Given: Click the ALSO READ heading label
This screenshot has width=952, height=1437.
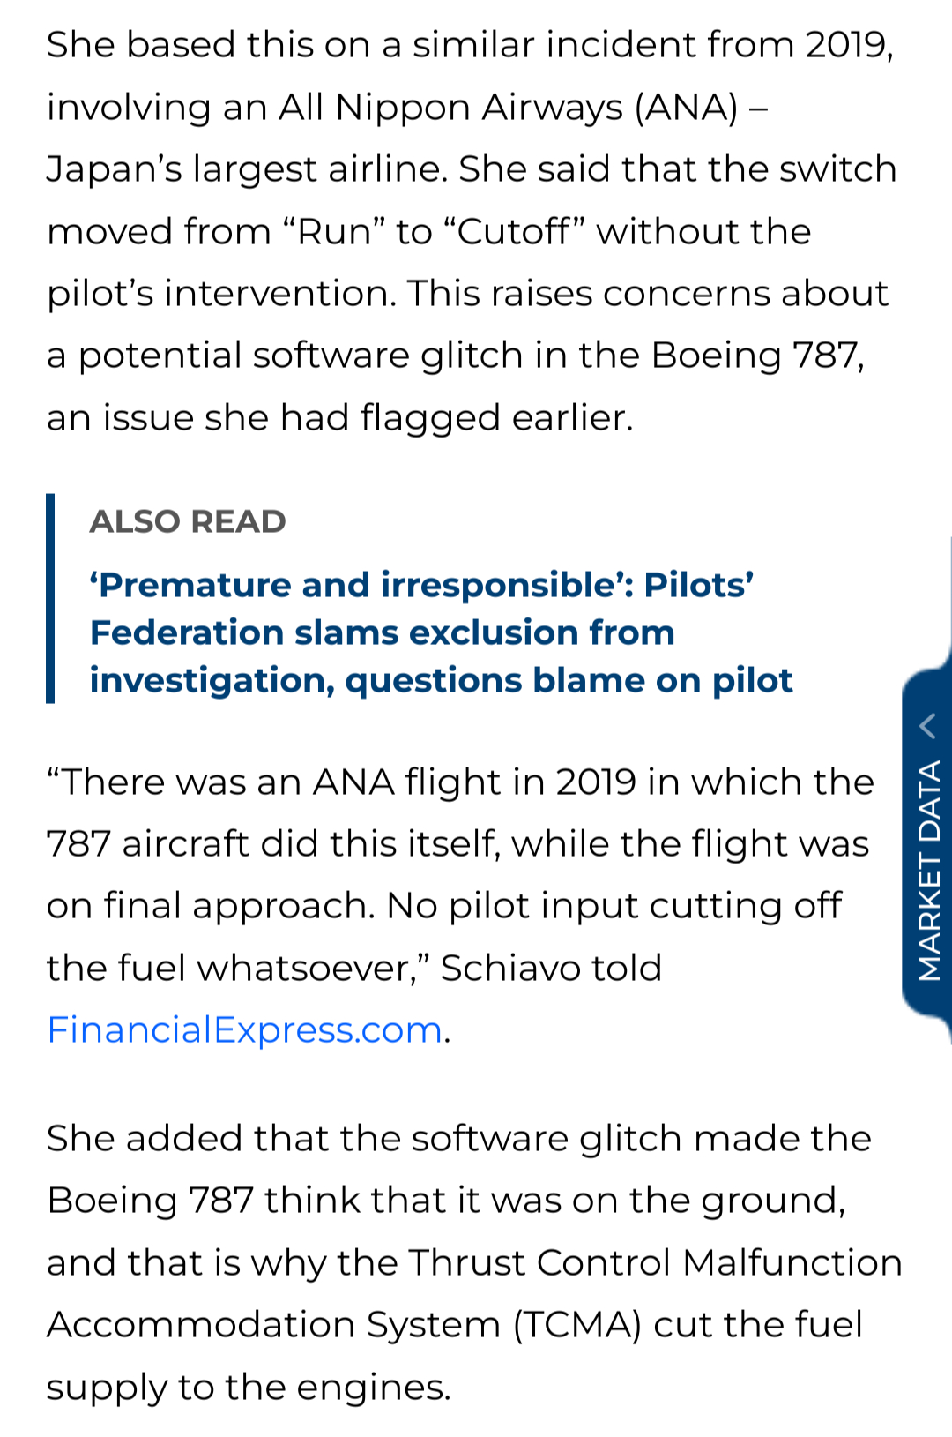Looking at the screenshot, I should pyautogui.click(x=188, y=521).
